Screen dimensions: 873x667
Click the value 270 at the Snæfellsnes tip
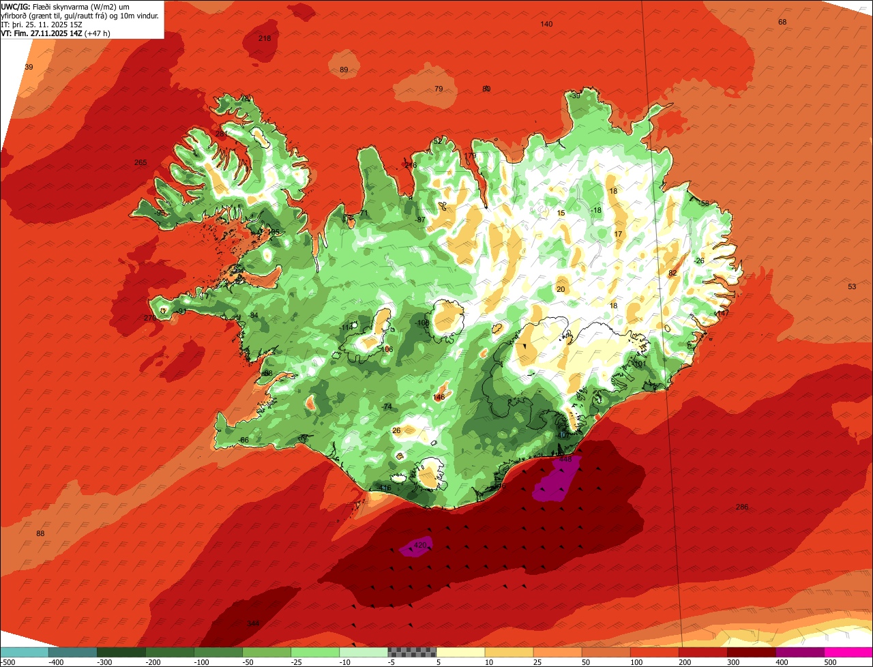pyautogui.click(x=150, y=318)
